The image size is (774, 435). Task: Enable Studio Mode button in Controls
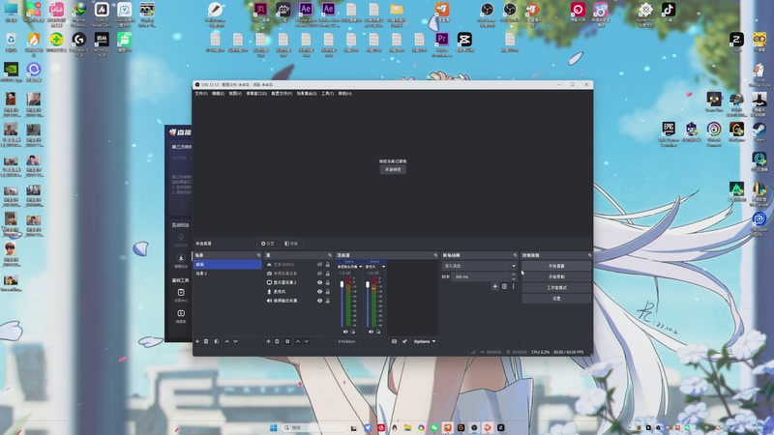(x=556, y=287)
